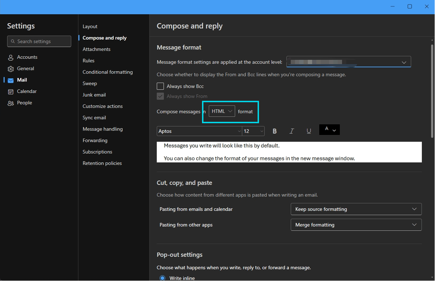This screenshot has height=281, width=435.
Task: Open the font size 12 dropdown
Action: click(x=253, y=131)
